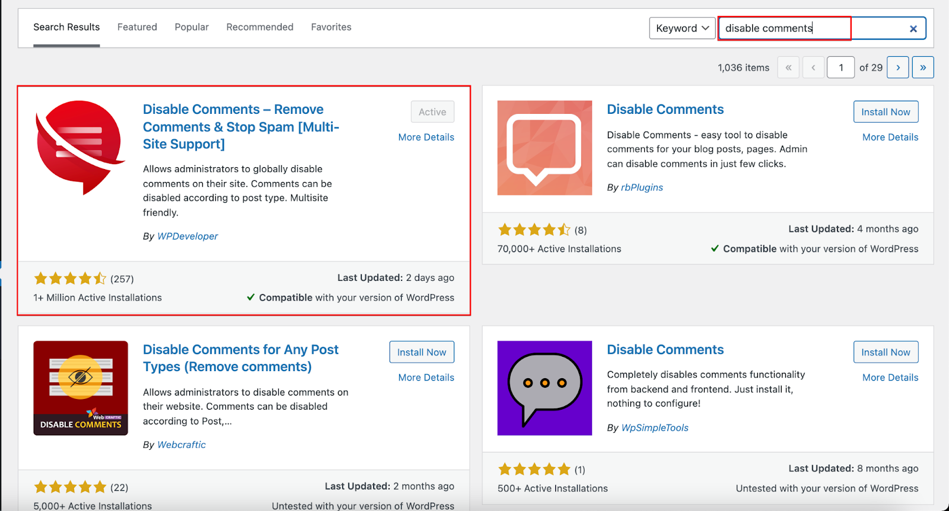
Task: Click the current page number field
Action: point(840,68)
